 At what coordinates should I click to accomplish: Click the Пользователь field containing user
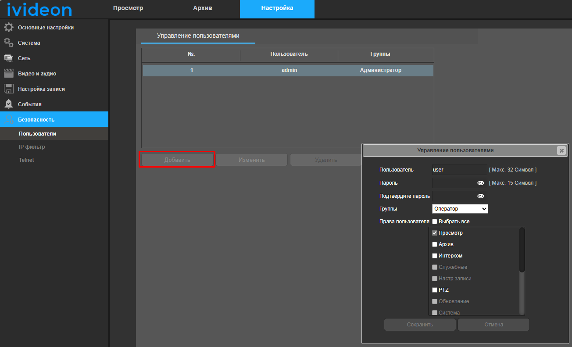pos(459,170)
